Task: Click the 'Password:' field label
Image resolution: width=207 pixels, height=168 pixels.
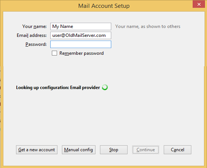Action: coord(36,44)
